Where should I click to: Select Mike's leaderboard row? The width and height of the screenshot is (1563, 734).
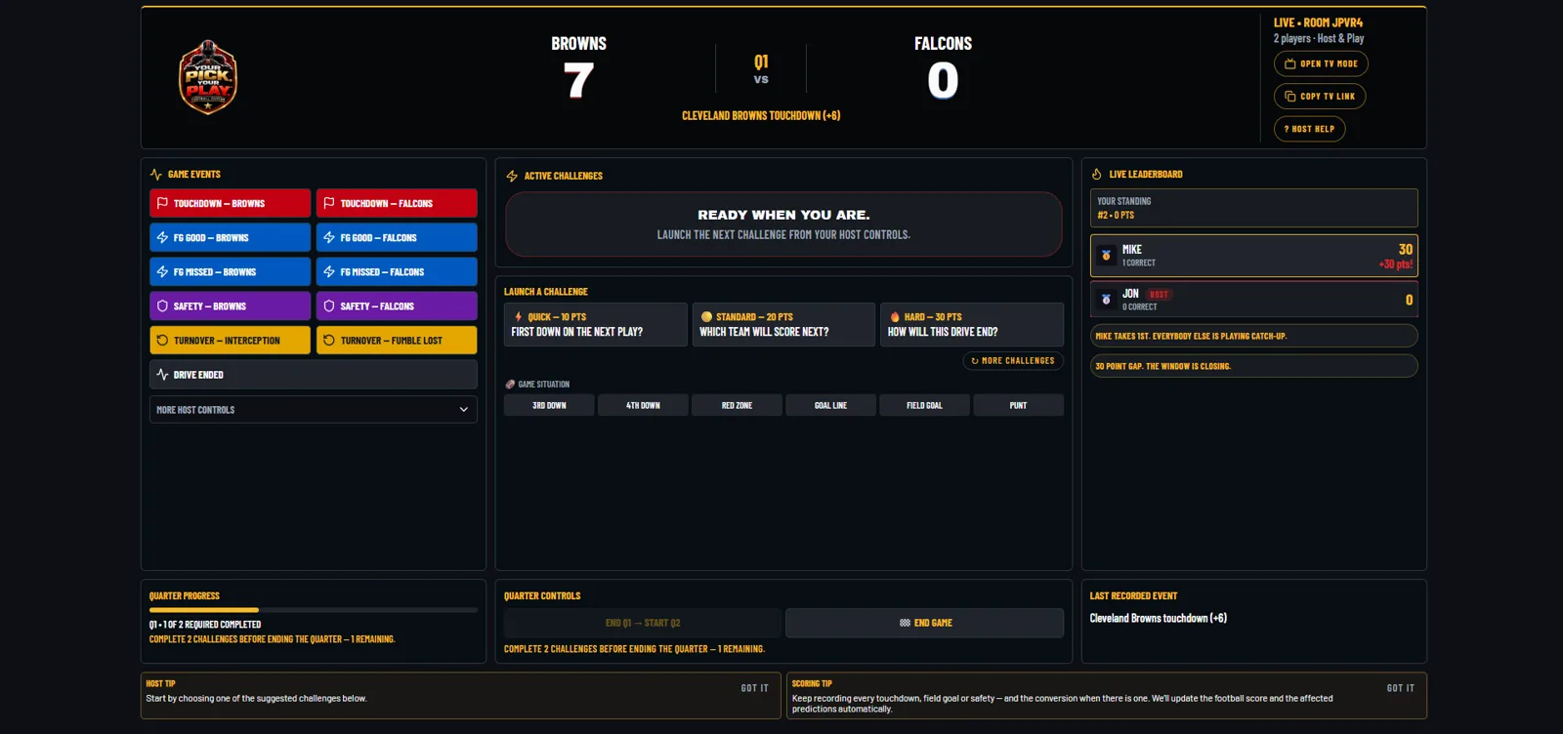pyautogui.click(x=1253, y=256)
